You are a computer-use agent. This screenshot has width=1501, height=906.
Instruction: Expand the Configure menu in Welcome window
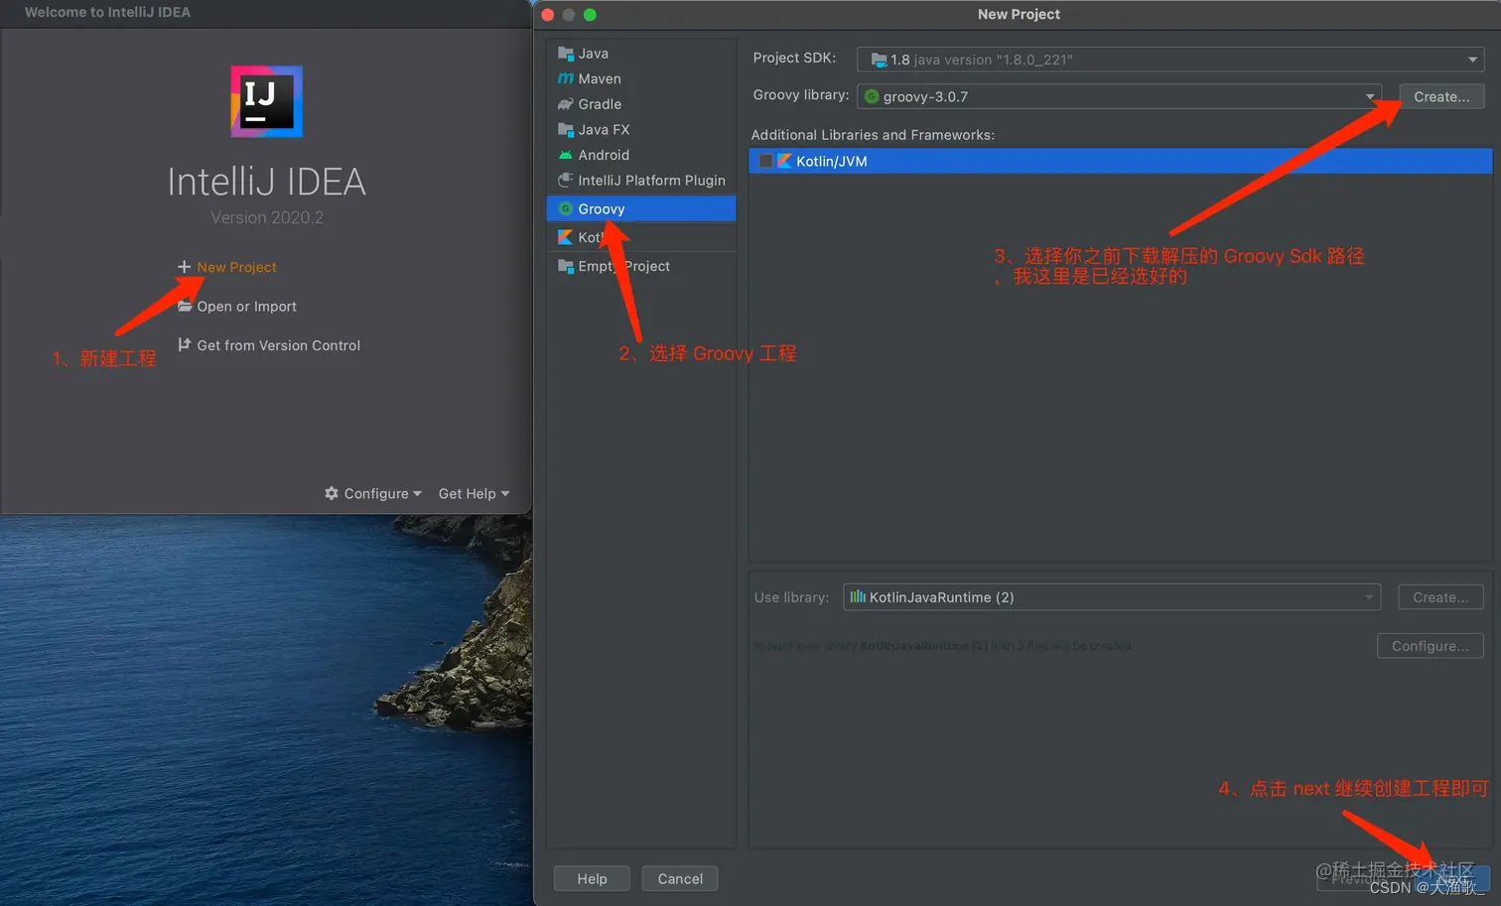[x=373, y=493]
